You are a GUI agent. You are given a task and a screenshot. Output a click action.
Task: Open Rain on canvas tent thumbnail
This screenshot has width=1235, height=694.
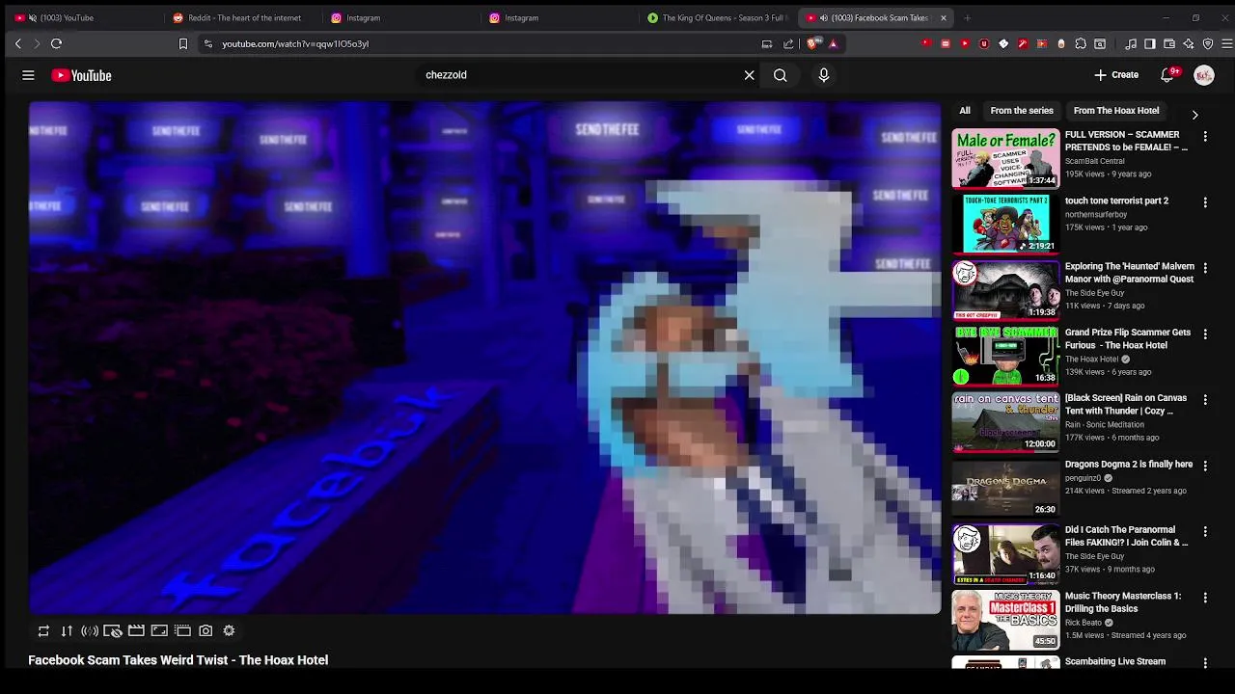(1005, 421)
